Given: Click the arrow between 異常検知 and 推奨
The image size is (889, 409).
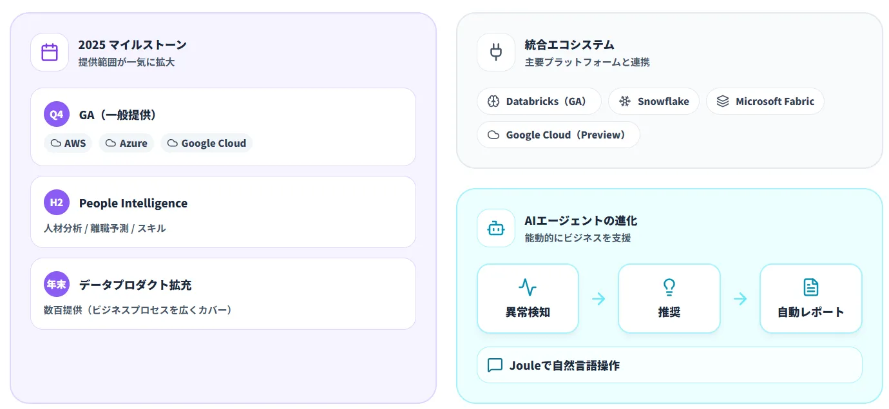Looking at the screenshot, I should (598, 299).
